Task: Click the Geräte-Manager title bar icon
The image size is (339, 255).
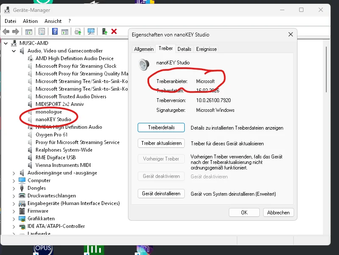Action: pyautogui.click(x=7, y=10)
